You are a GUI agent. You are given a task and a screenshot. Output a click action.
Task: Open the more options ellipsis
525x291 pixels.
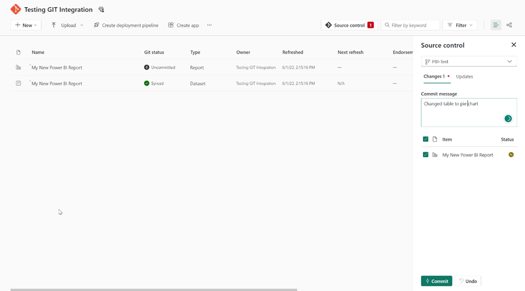tap(209, 25)
